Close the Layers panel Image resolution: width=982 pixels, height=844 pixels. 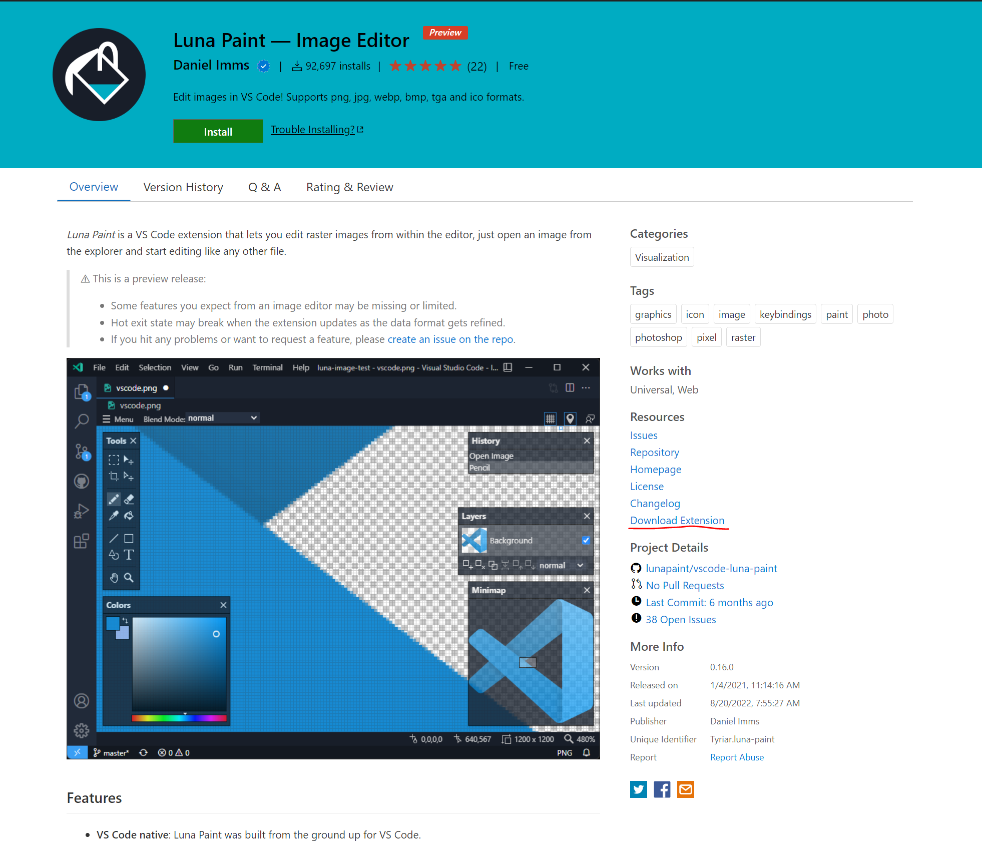click(587, 516)
